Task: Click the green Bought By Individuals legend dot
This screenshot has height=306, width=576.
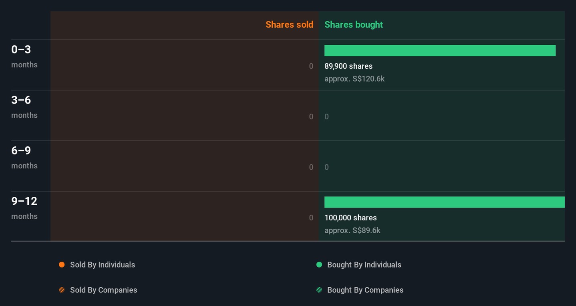Action: 319,265
